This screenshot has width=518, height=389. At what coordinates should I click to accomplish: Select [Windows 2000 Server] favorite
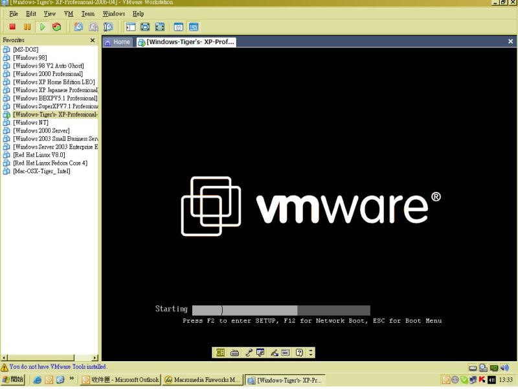tap(36, 131)
